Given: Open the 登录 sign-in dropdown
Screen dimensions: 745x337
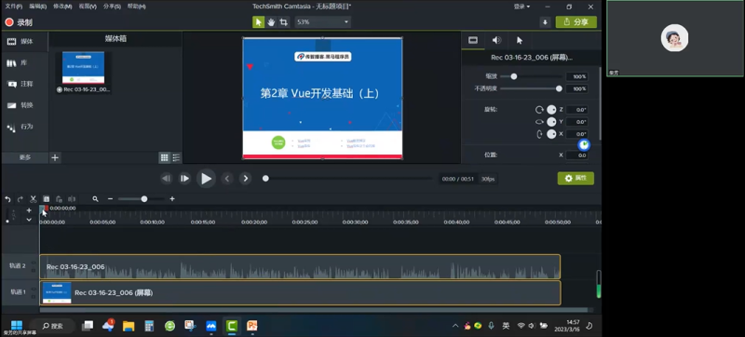Looking at the screenshot, I should pyautogui.click(x=521, y=7).
